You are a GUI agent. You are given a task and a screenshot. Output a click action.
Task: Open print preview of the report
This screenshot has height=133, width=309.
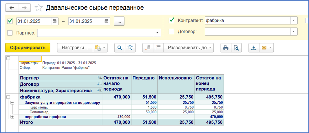pos(237,48)
